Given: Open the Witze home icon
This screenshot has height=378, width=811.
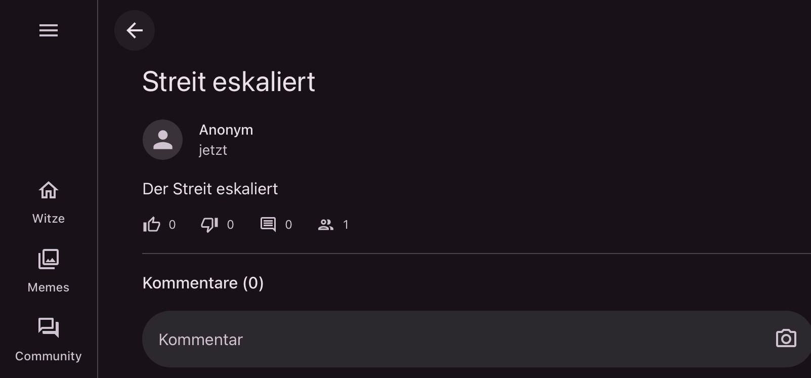Looking at the screenshot, I should (x=49, y=190).
